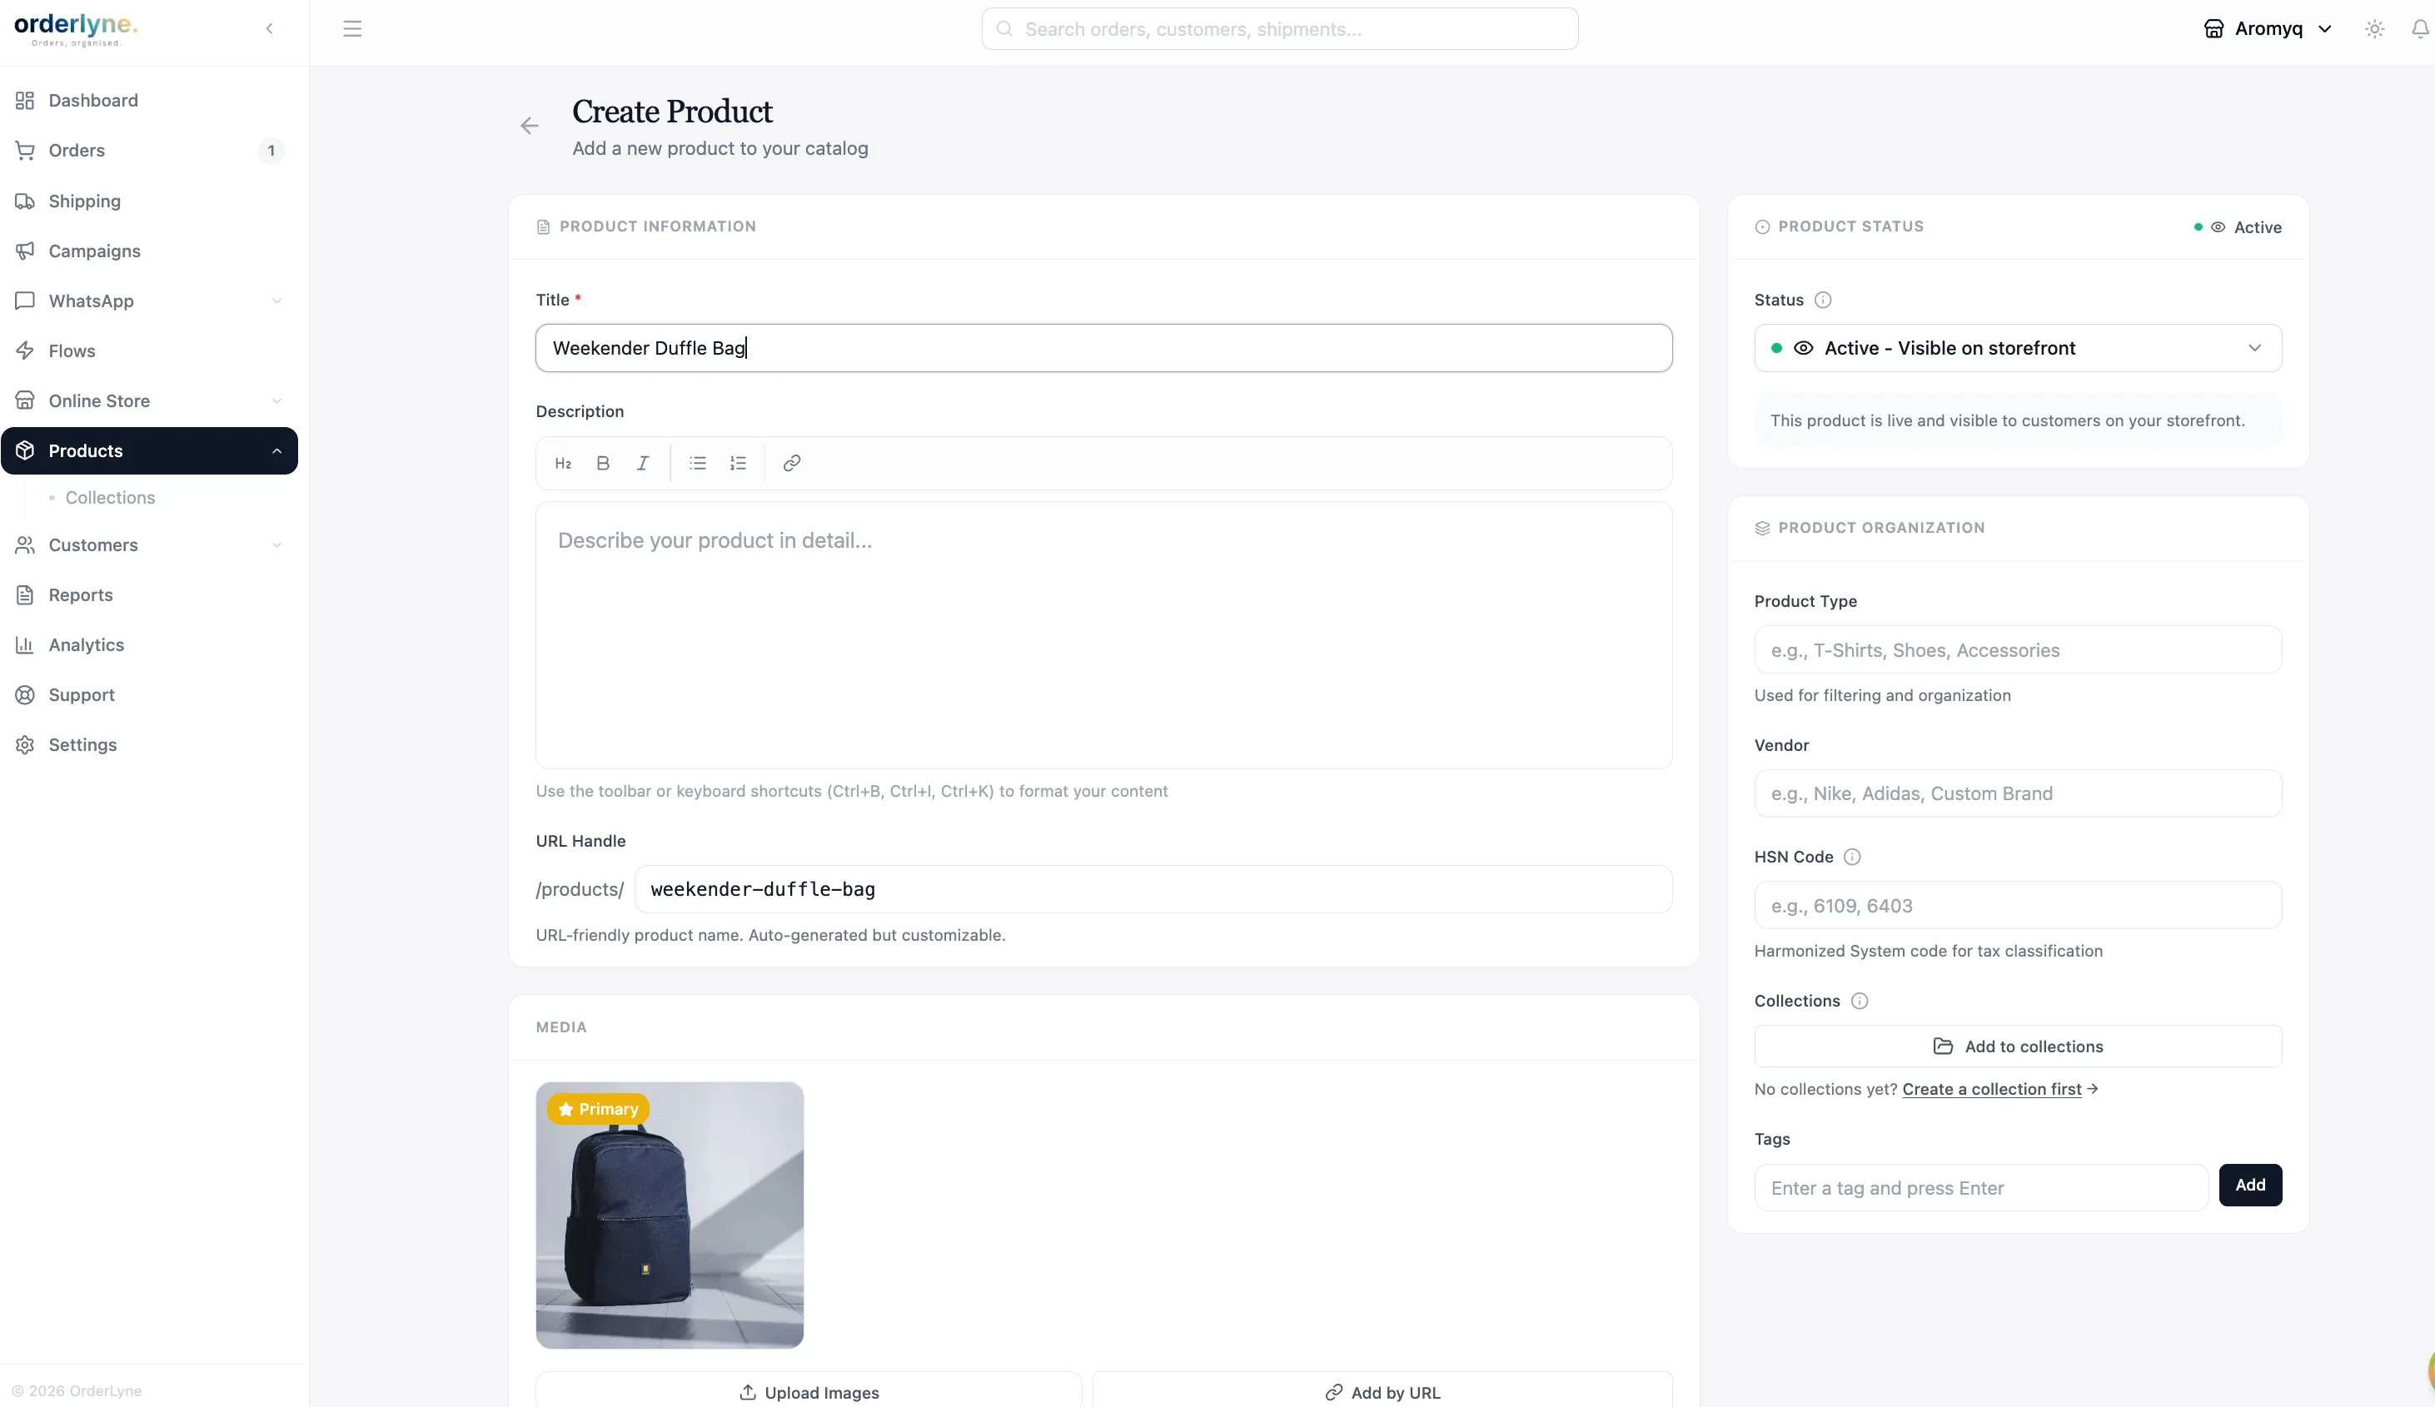
Task: Open Flows in sidebar
Action: [150, 351]
